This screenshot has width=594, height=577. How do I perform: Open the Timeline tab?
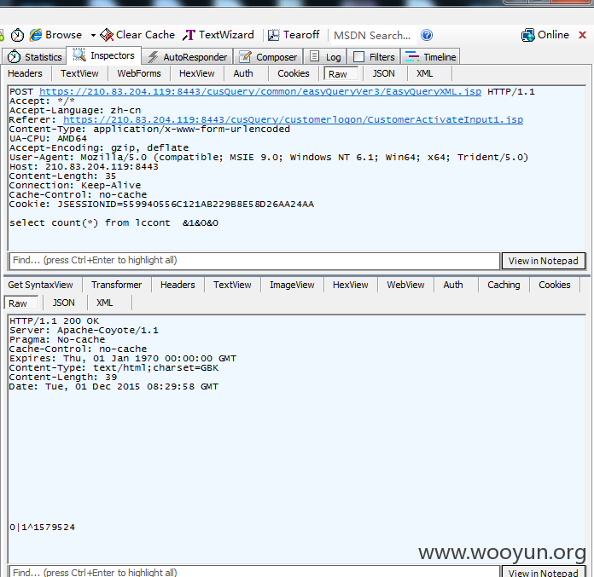(430, 57)
